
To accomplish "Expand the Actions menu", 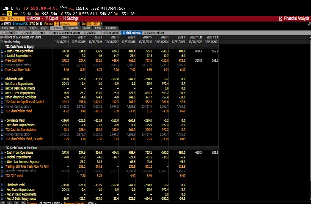I will click(35, 19).
